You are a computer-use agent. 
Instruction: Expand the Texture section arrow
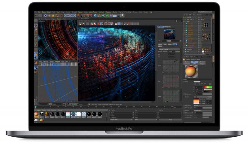[x=184, y=97]
